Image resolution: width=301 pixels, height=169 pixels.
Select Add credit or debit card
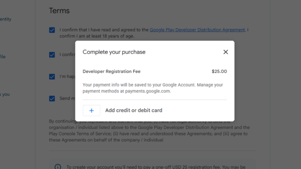[134, 110]
